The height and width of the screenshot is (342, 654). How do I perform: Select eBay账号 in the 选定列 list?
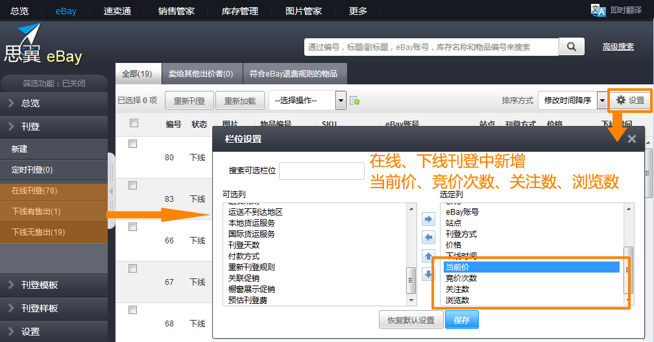tap(531, 212)
